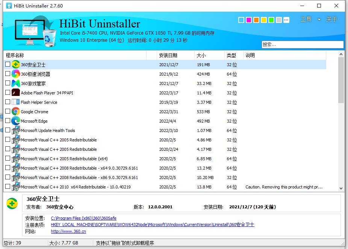The width and height of the screenshot is (348, 249).
Task: Click the list scrollbar up arrow
Action: 341,54
